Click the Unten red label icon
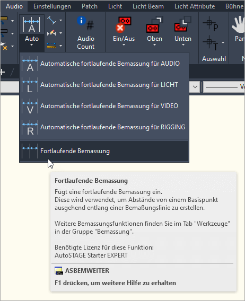The image size is (245, 301). (x=183, y=24)
